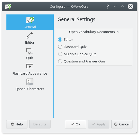Click the downward chevron in title bar
Image resolution: width=140 pixels, height=136 pixels.
tap(115, 6)
